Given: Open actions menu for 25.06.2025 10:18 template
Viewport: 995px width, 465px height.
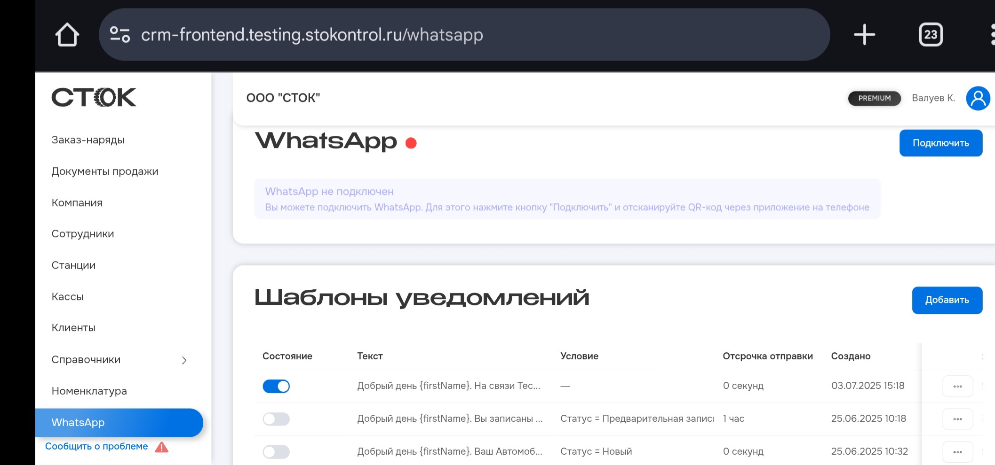Looking at the screenshot, I should [x=957, y=419].
